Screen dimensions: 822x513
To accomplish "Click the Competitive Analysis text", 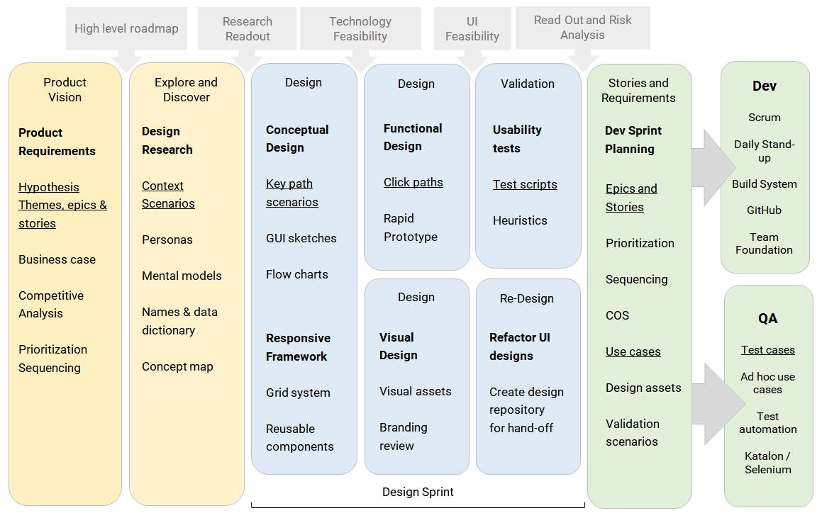I will click(51, 305).
